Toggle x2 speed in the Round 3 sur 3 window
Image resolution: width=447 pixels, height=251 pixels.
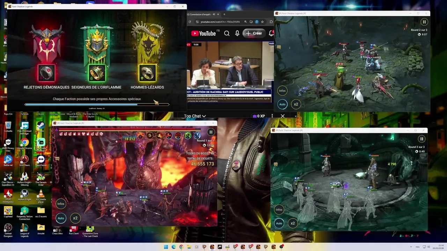pos(293,223)
